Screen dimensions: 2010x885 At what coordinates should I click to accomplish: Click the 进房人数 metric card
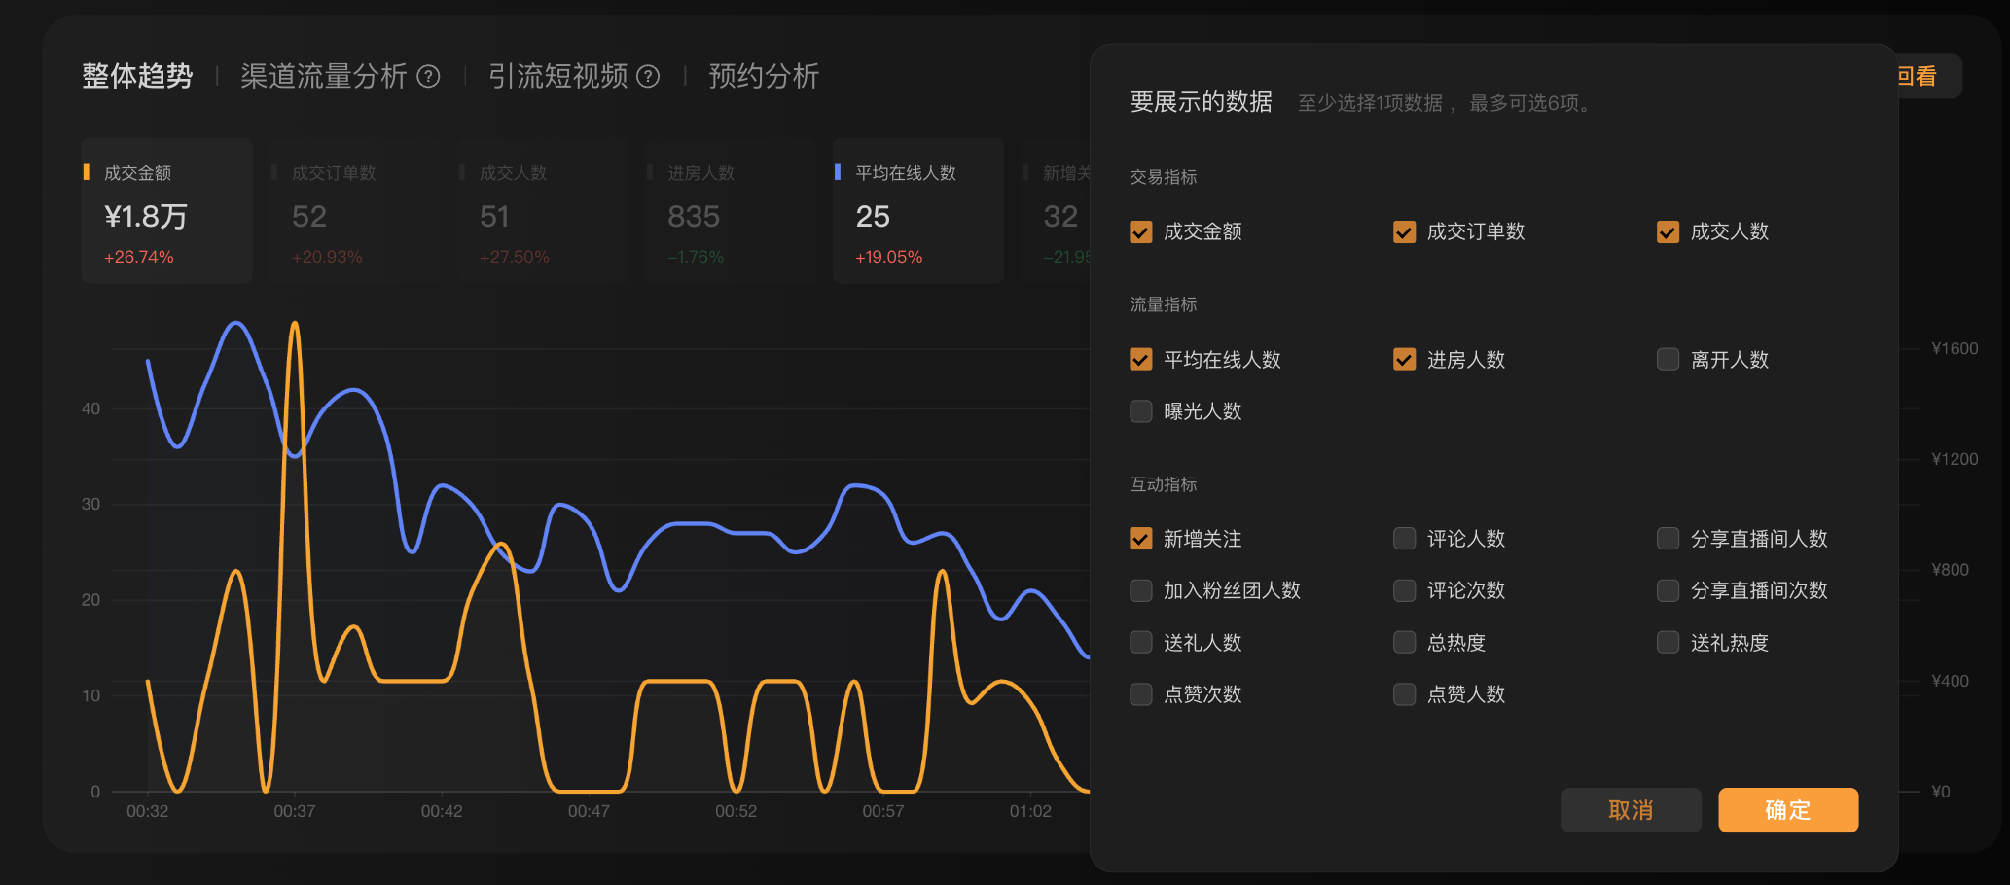pos(730,211)
